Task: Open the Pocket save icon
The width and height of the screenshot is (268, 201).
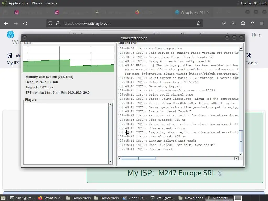Action: coord(224,23)
